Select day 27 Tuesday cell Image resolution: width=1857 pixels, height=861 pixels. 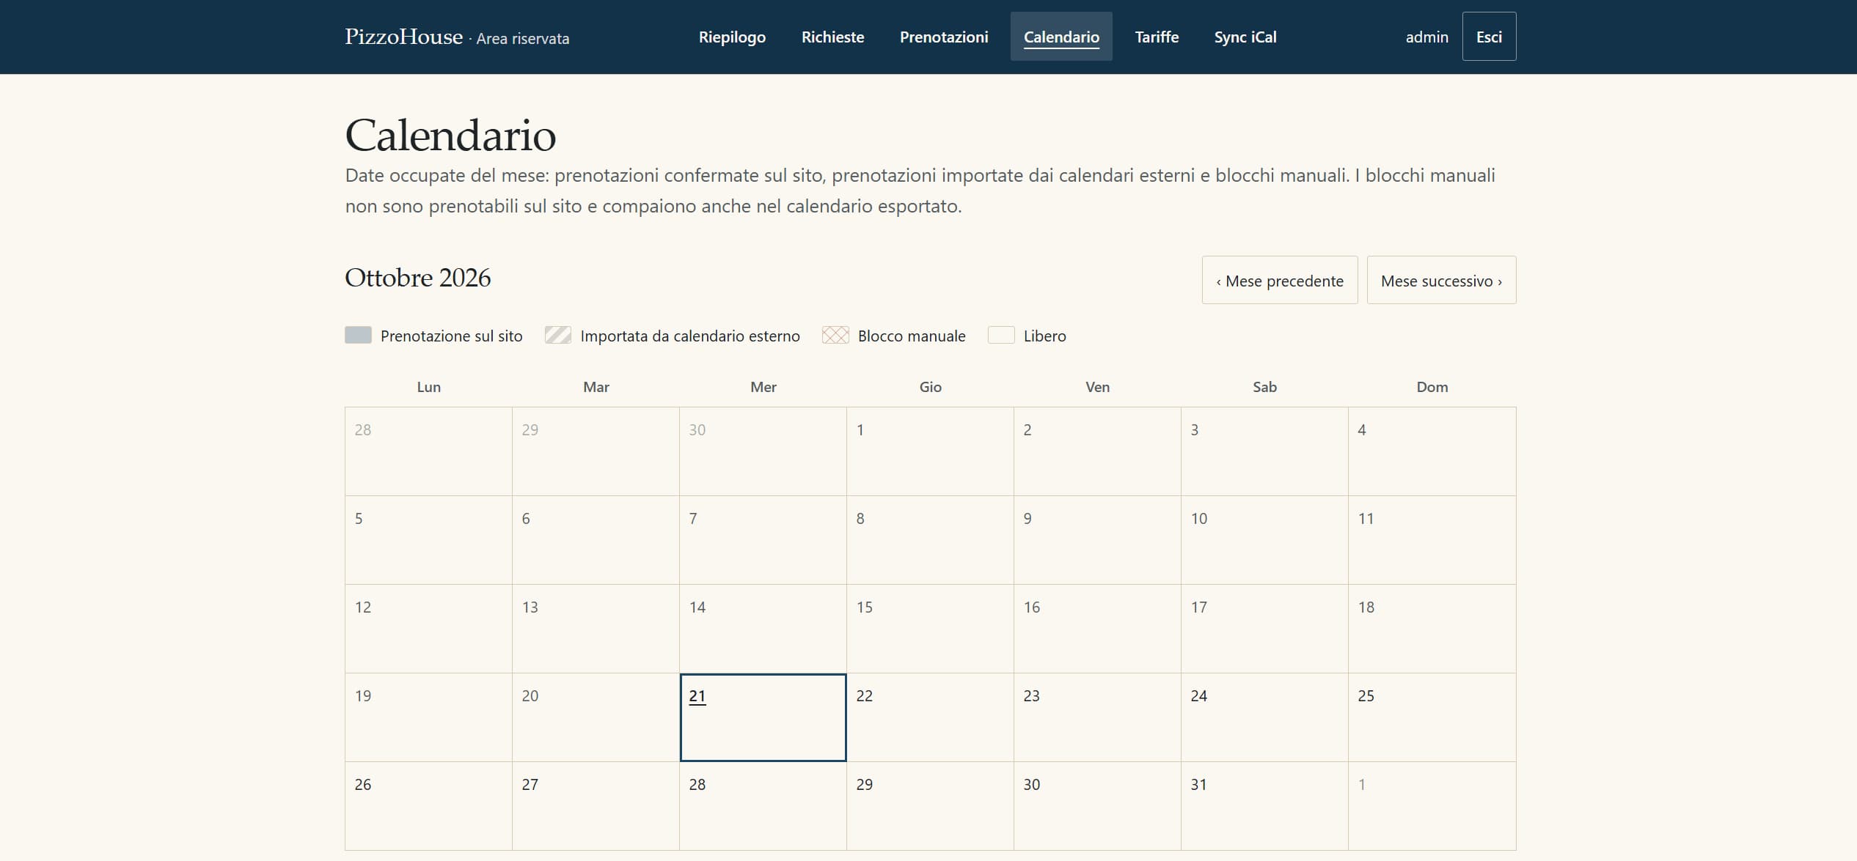pyautogui.click(x=596, y=806)
